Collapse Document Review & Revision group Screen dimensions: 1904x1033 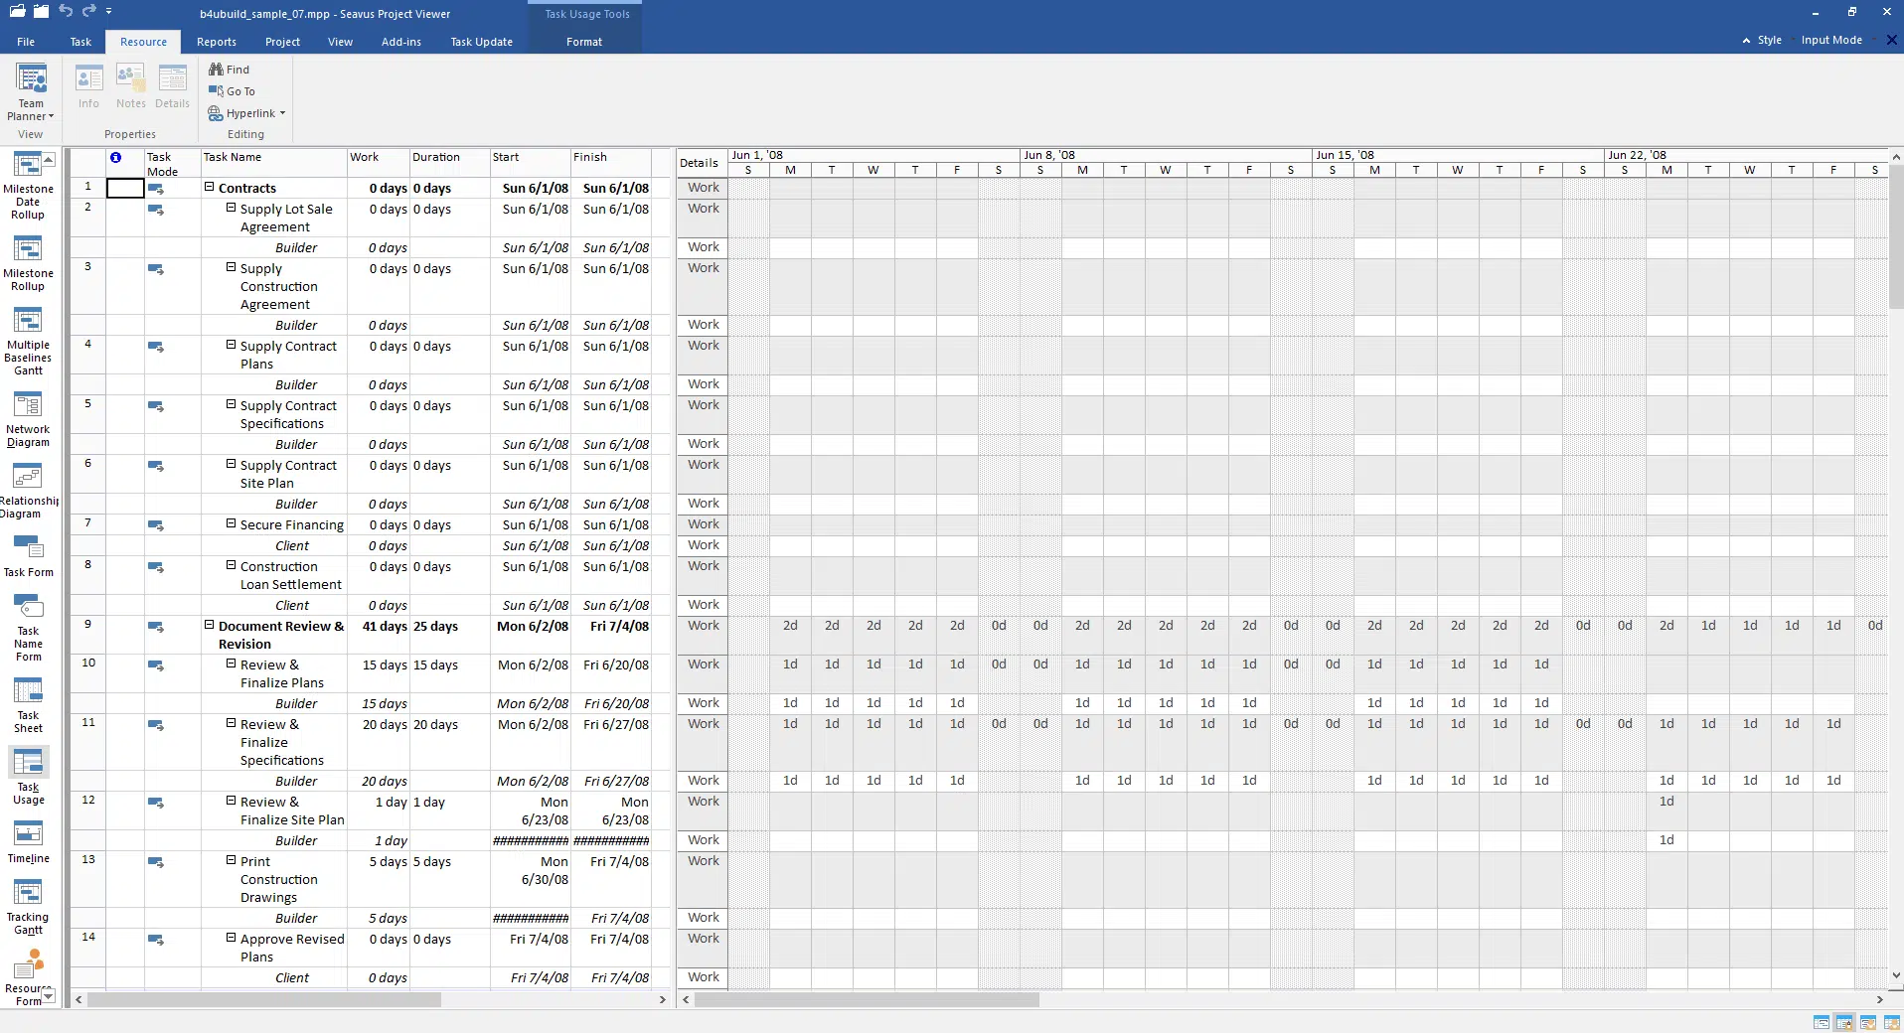pyautogui.click(x=210, y=626)
